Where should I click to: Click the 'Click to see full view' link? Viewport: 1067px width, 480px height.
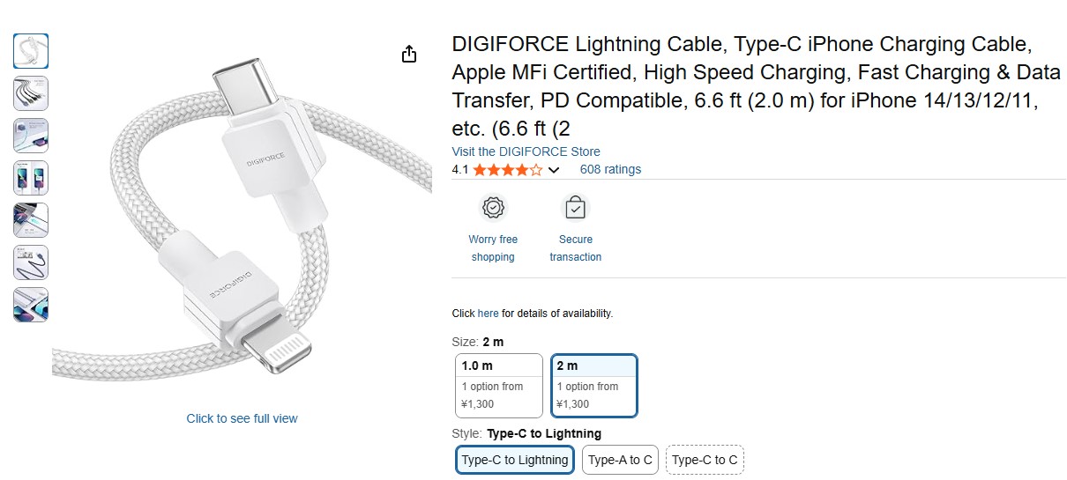click(x=242, y=418)
